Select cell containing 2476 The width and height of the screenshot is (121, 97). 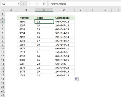(26, 72)
